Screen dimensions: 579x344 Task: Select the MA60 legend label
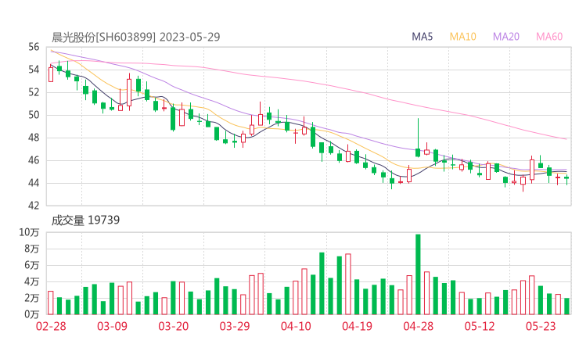point(549,37)
